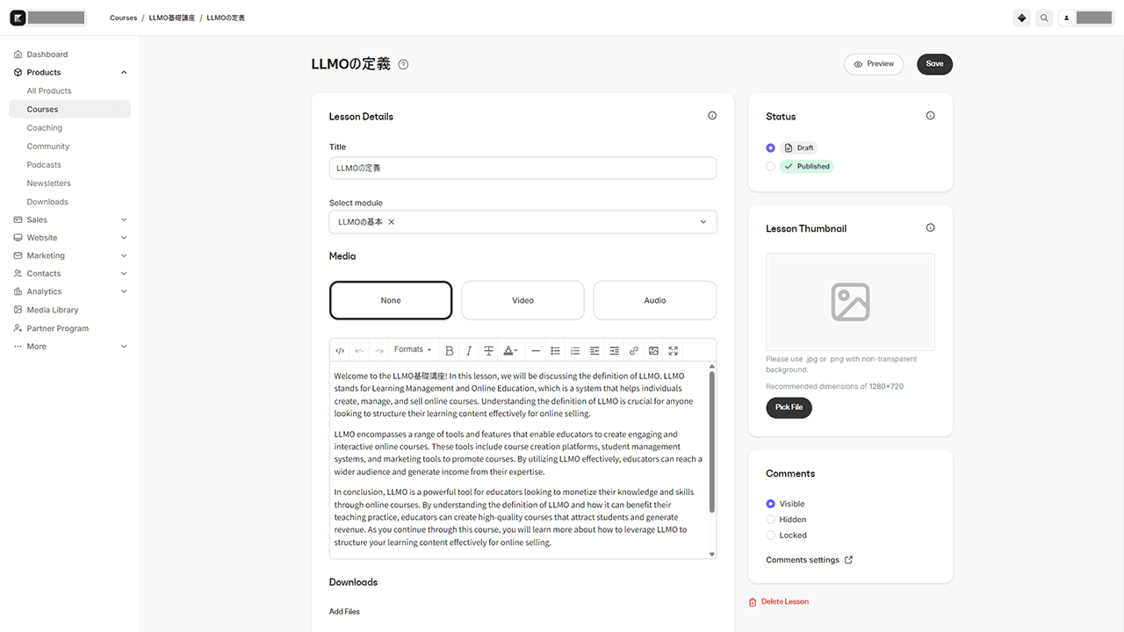Click the Save button

[934, 64]
